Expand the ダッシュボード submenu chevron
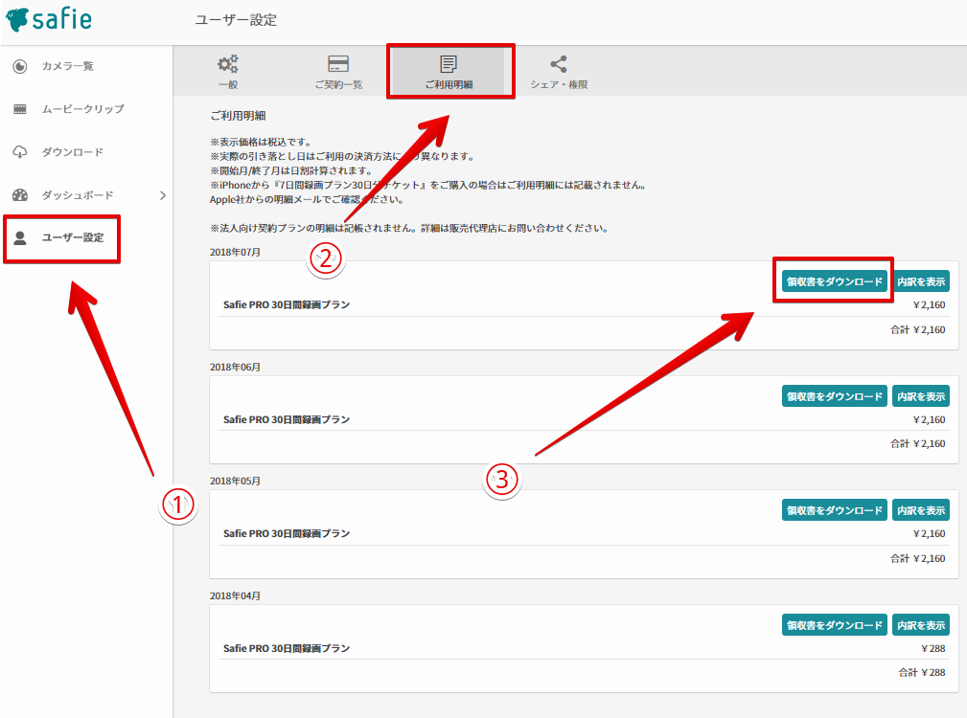967x718 pixels. pos(163,195)
